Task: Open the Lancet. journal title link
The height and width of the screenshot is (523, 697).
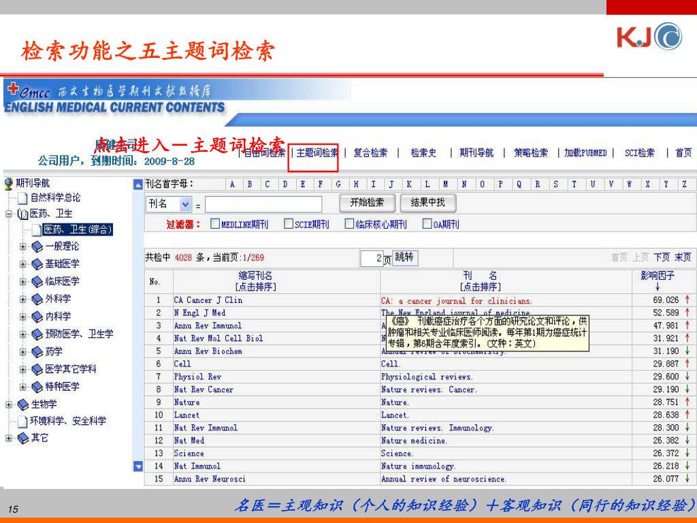Action: click(394, 415)
